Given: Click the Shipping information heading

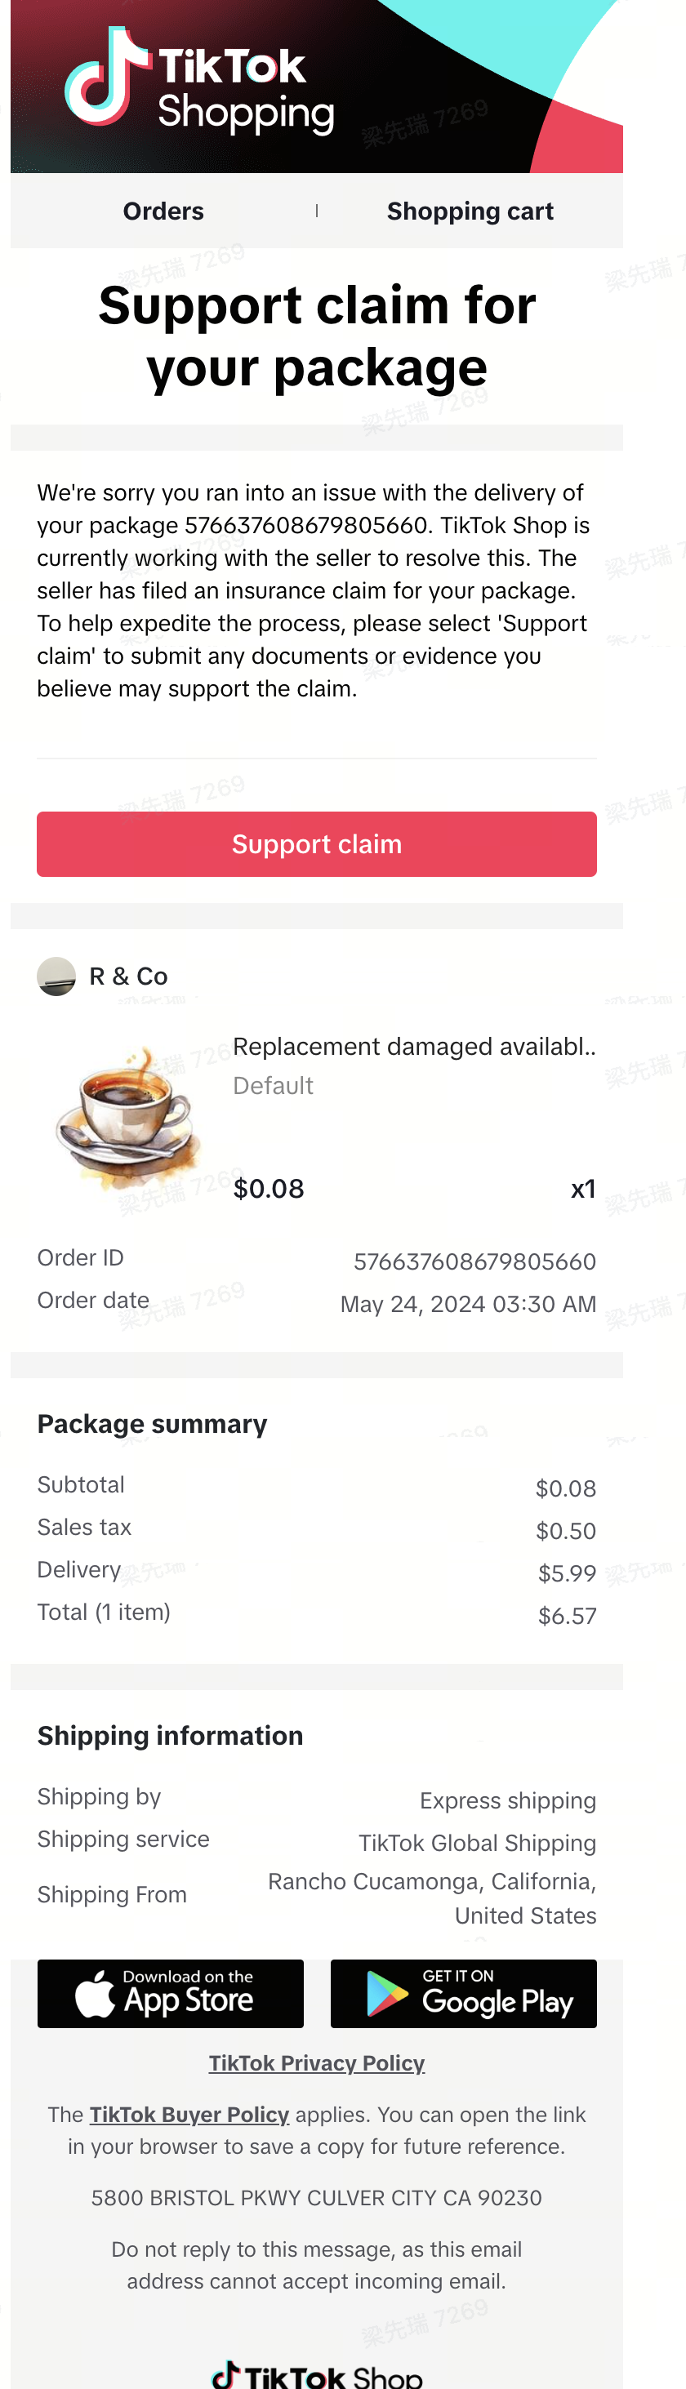Looking at the screenshot, I should (x=170, y=1735).
